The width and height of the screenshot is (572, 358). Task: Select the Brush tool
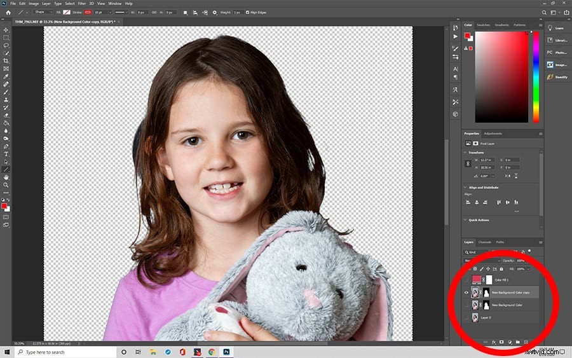coord(6,92)
